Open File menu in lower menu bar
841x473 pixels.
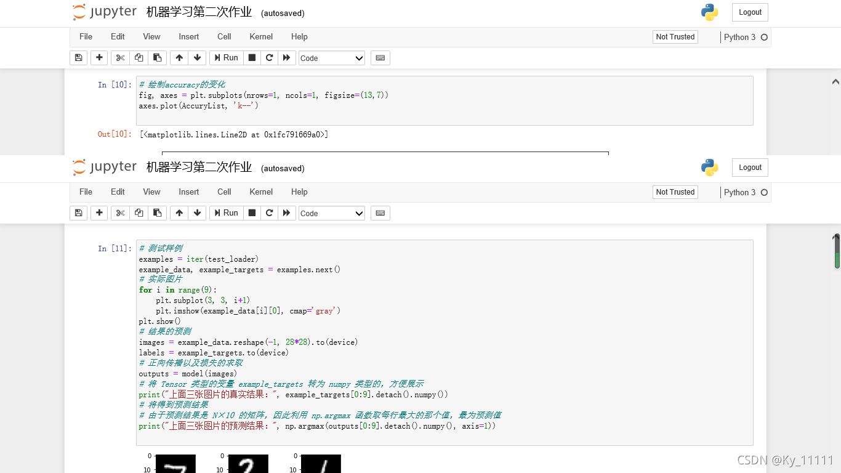(x=86, y=192)
